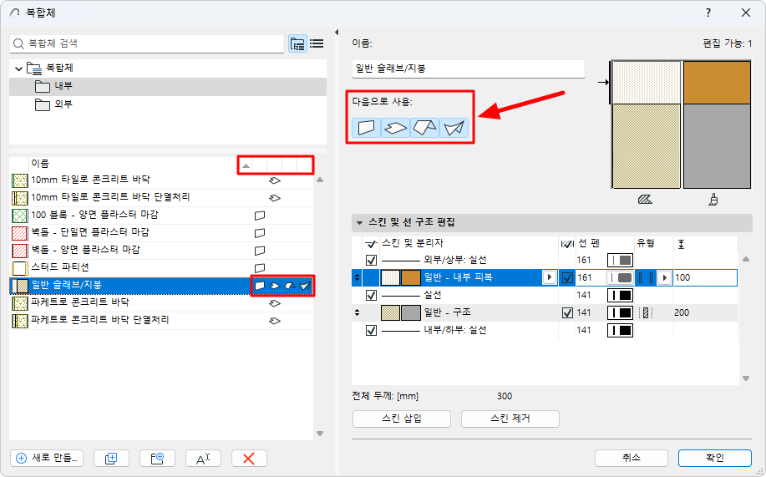Sort list by 이름 column header
The image size is (766, 477).
tap(40, 164)
